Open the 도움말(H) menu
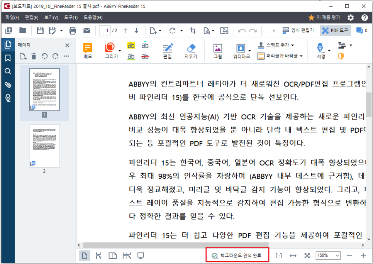 (93, 17)
